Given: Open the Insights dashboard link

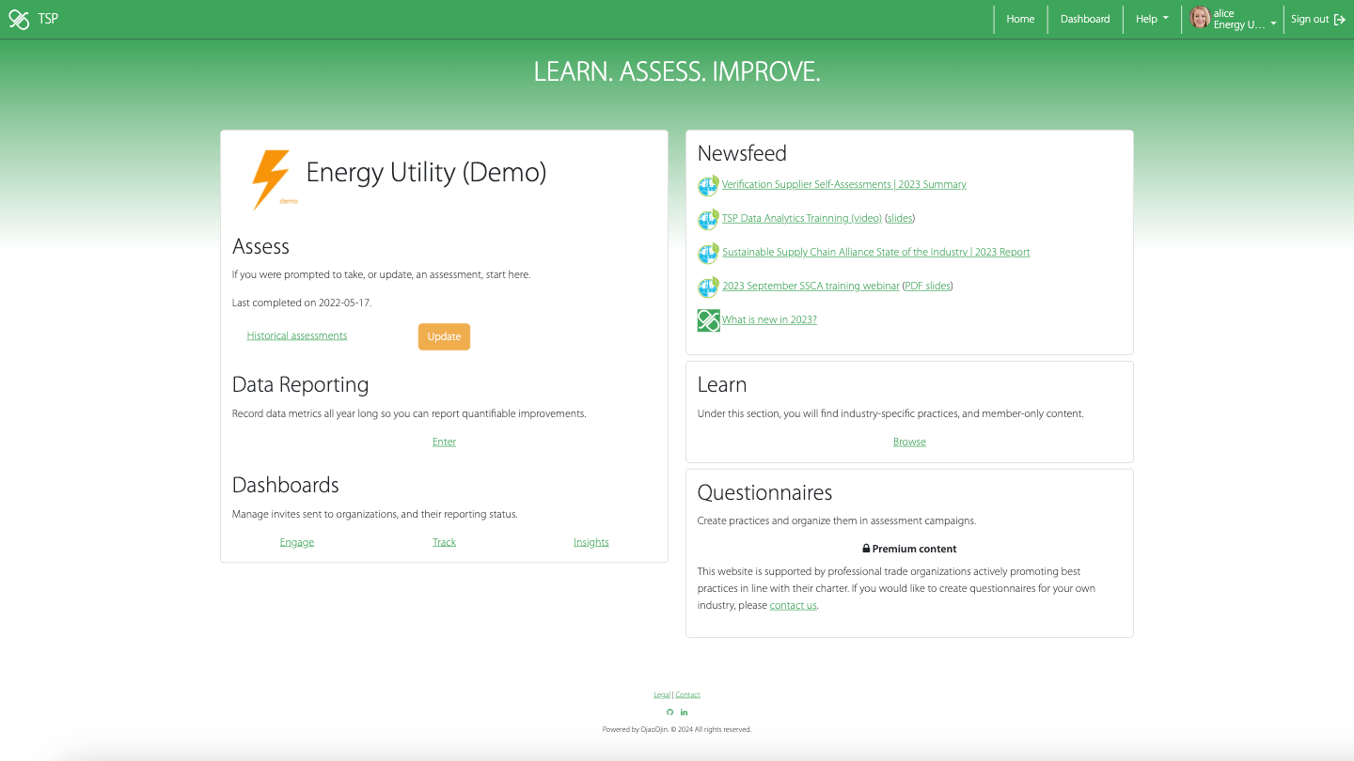Looking at the screenshot, I should [591, 543].
